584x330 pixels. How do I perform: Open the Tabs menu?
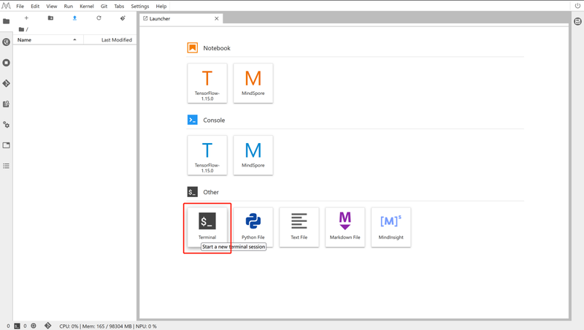point(119,7)
